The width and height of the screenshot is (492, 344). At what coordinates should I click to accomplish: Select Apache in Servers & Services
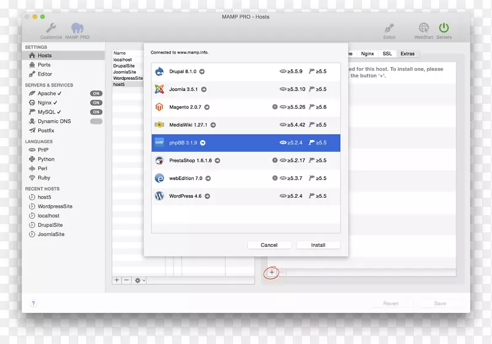[x=46, y=93]
